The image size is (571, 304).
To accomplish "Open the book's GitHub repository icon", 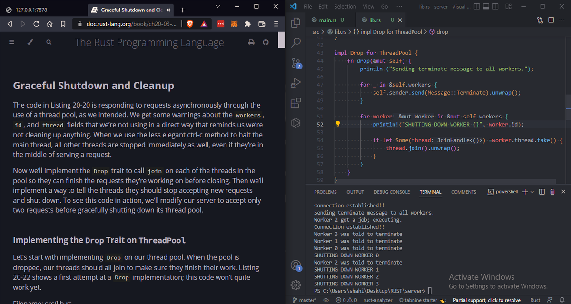I will click(266, 42).
